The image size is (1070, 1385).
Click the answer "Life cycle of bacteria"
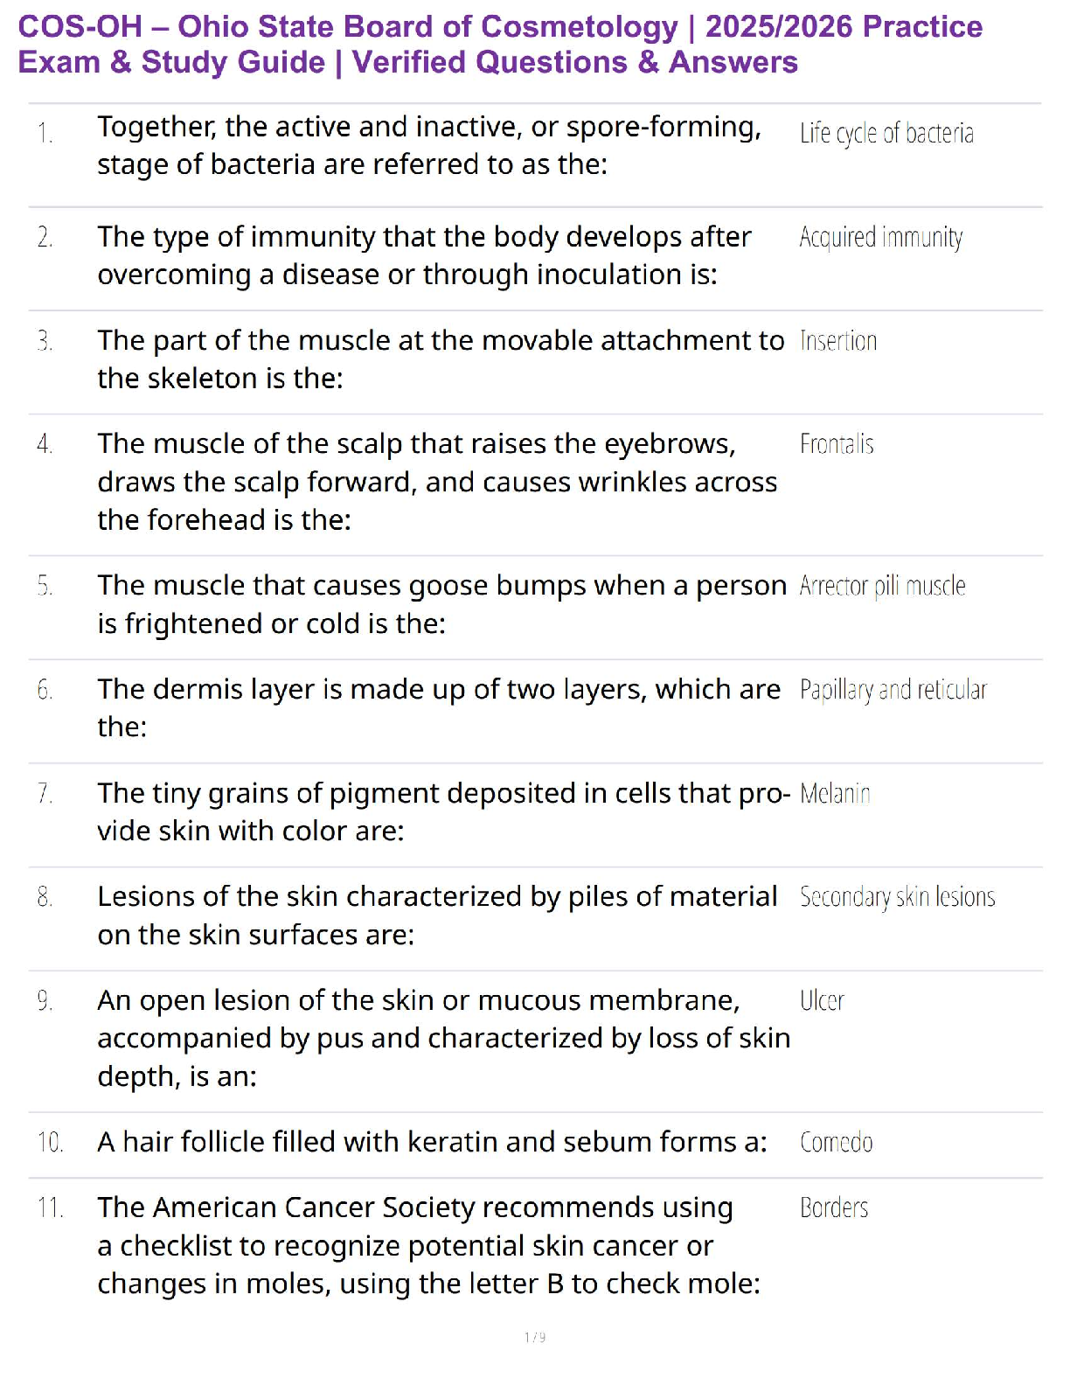point(886,134)
